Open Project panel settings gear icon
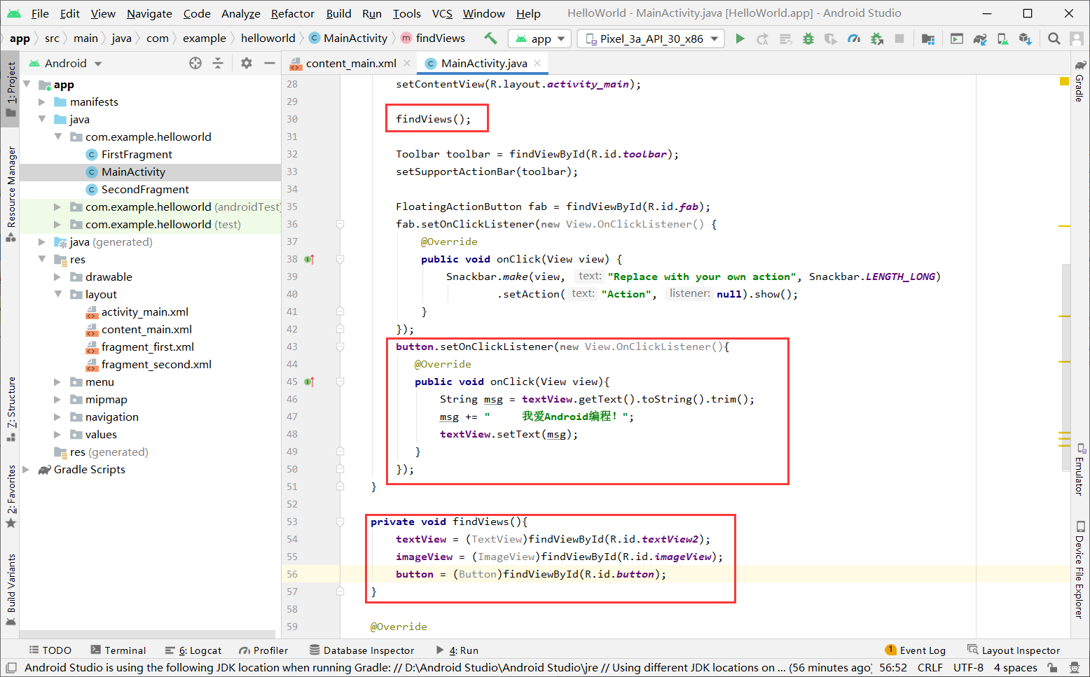 click(x=247, y=63)
